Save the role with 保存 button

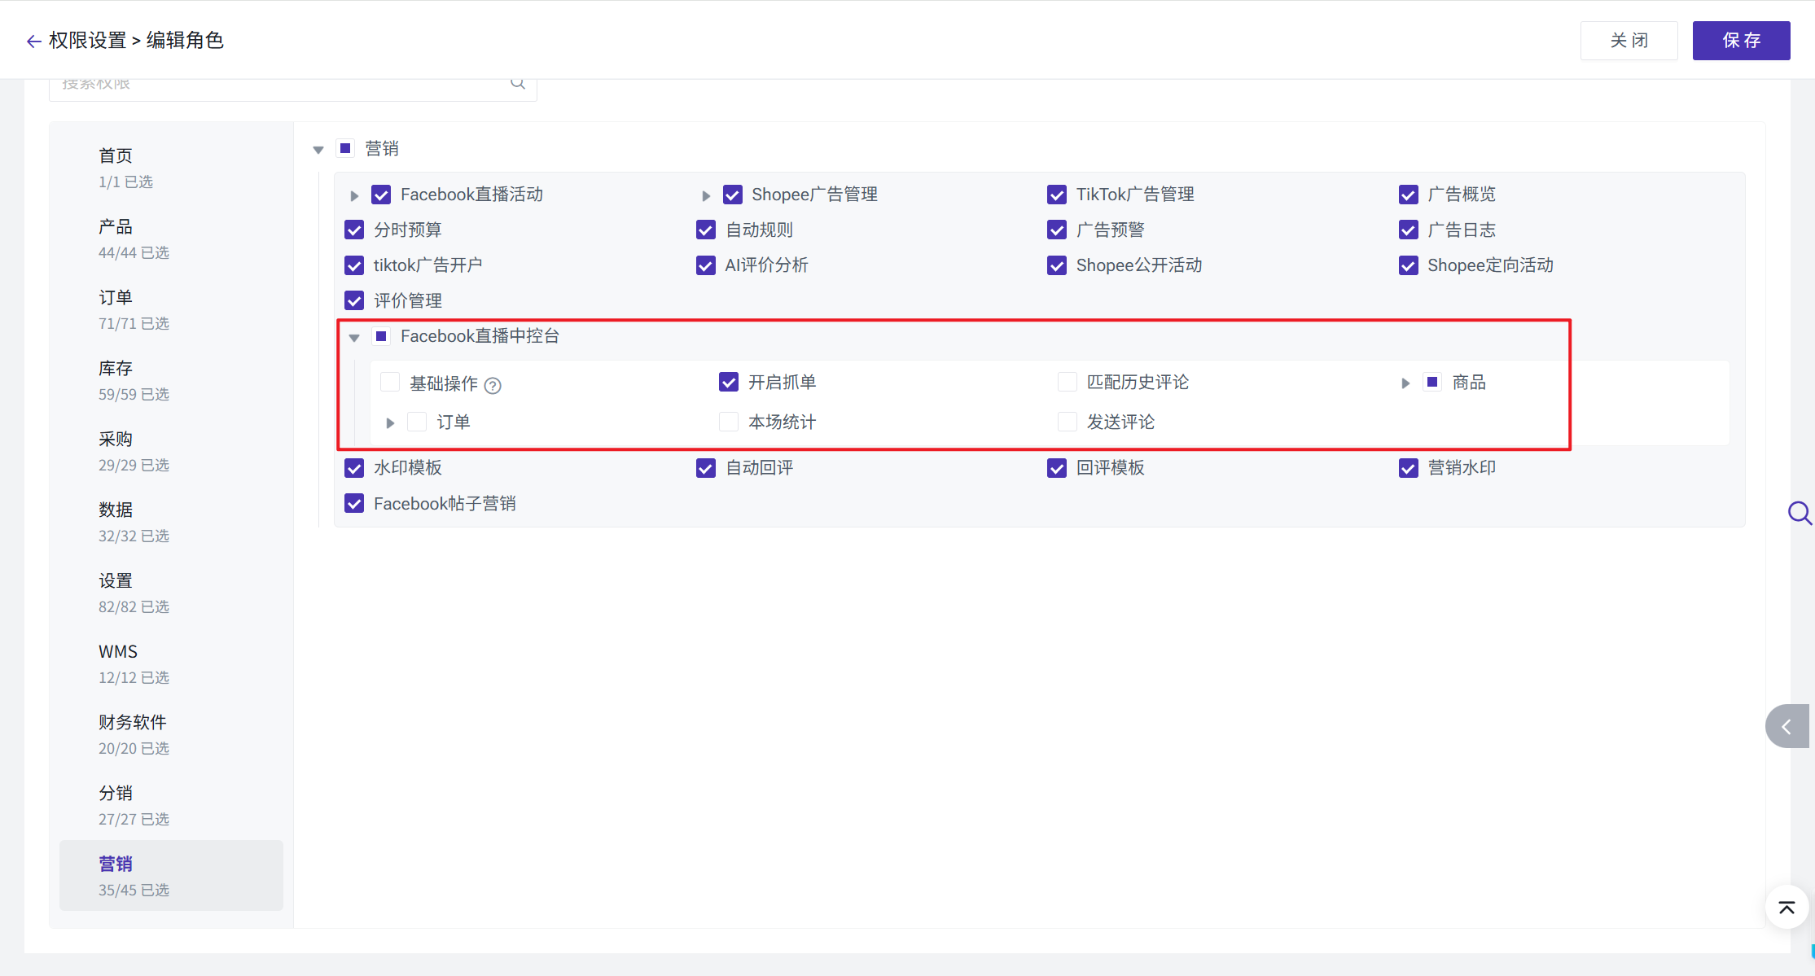pos(1741,41)
